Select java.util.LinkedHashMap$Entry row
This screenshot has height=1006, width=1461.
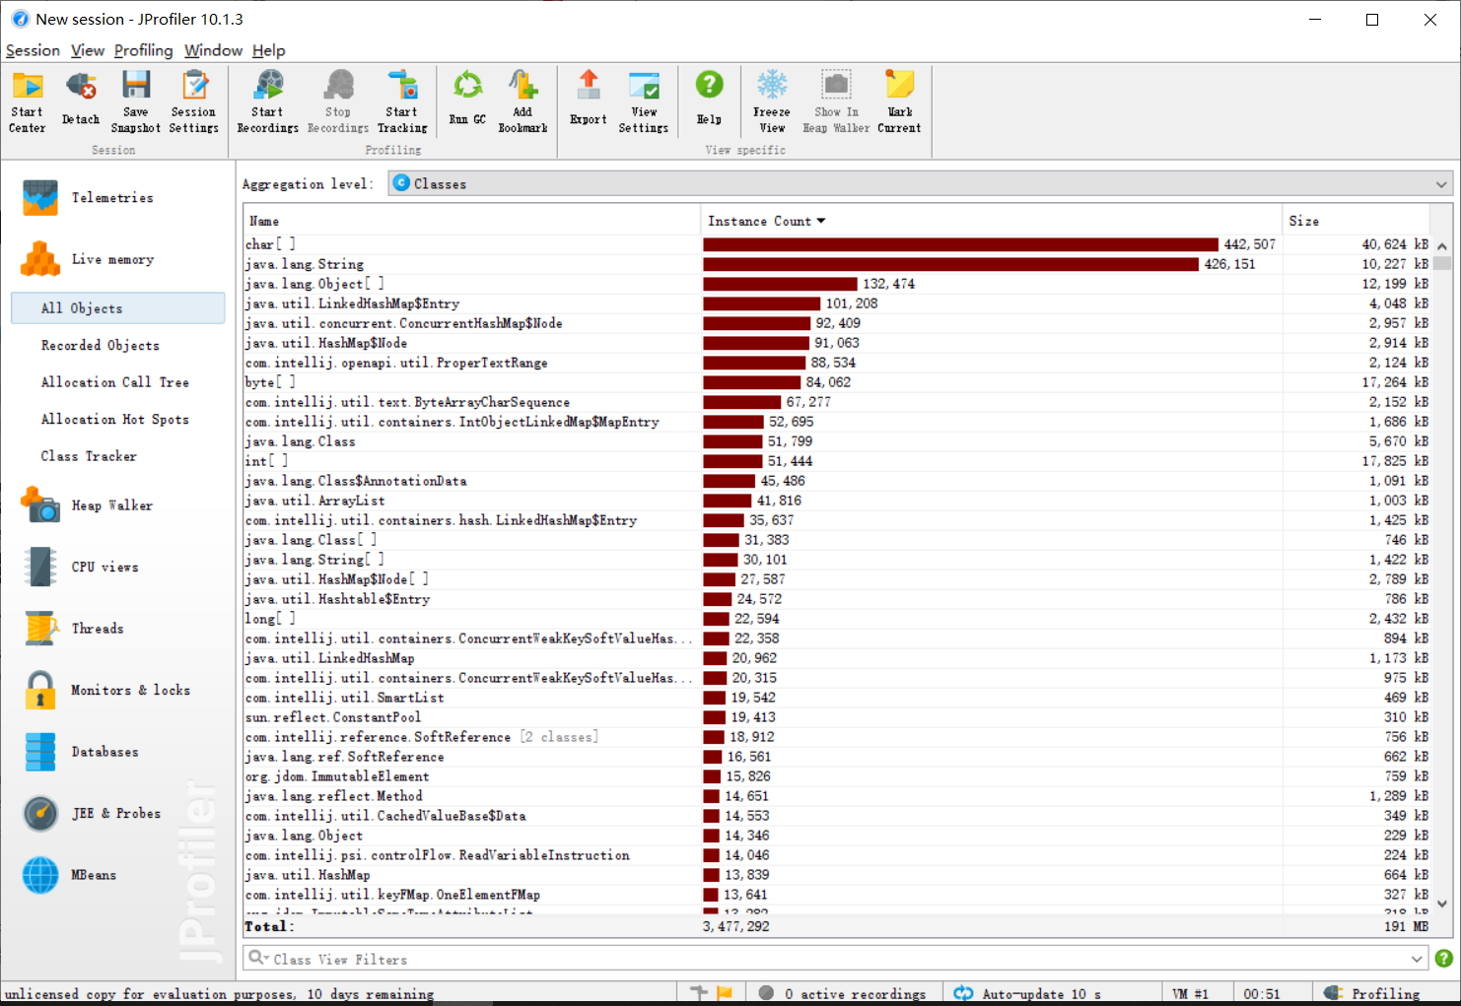pos(838,303)
